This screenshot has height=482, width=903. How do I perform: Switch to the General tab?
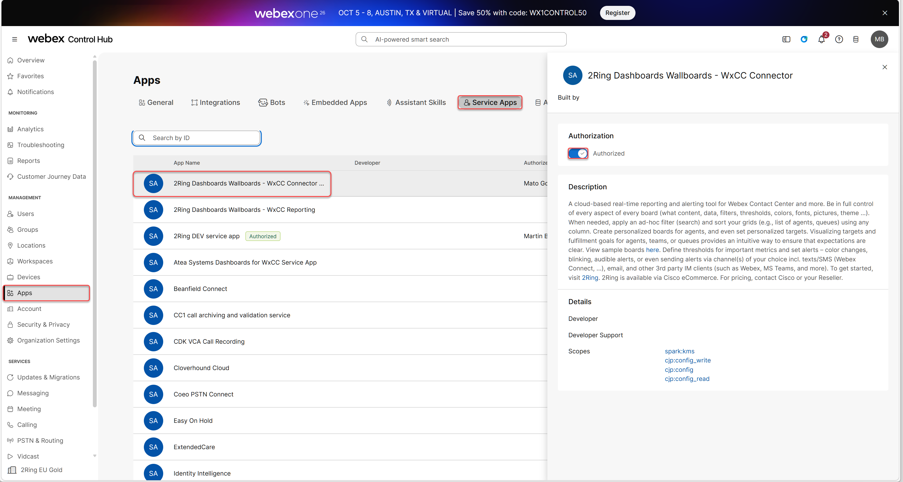coord(156,102)
